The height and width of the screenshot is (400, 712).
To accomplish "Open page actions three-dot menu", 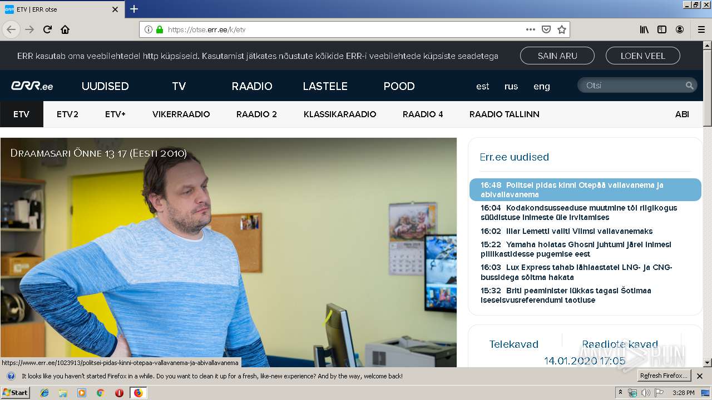I will tap(531, 29).
